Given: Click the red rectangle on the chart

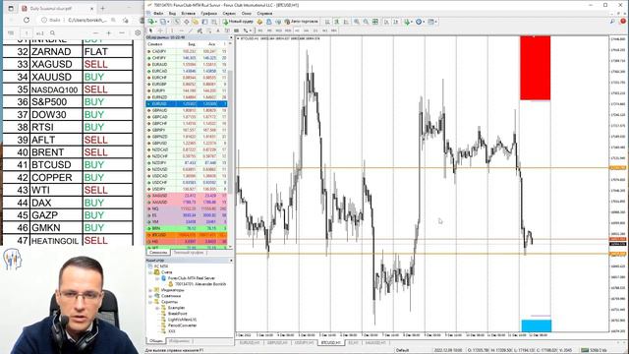Looking at the screenshot, I should [535, 68].
